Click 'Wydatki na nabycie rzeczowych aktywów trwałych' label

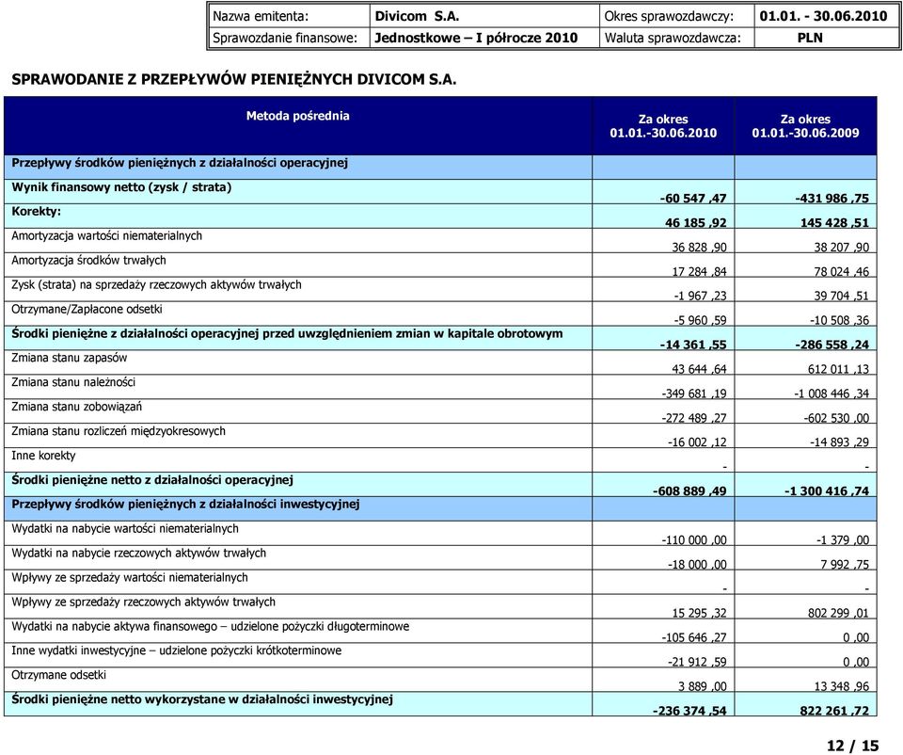[x=139, y=554]
